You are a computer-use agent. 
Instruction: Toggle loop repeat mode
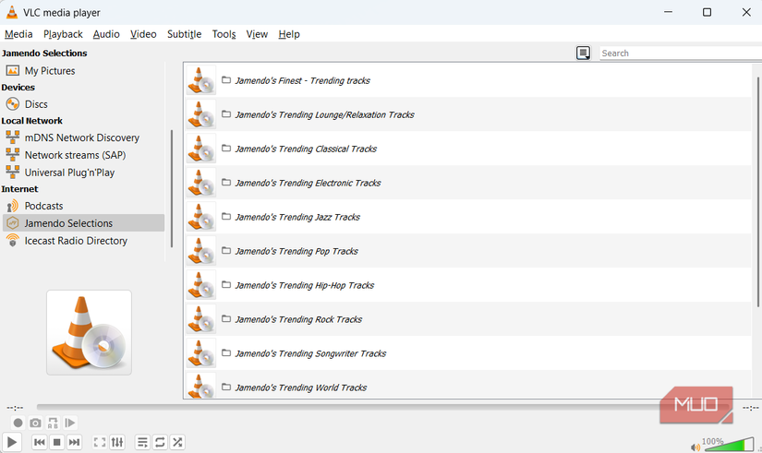160,442
